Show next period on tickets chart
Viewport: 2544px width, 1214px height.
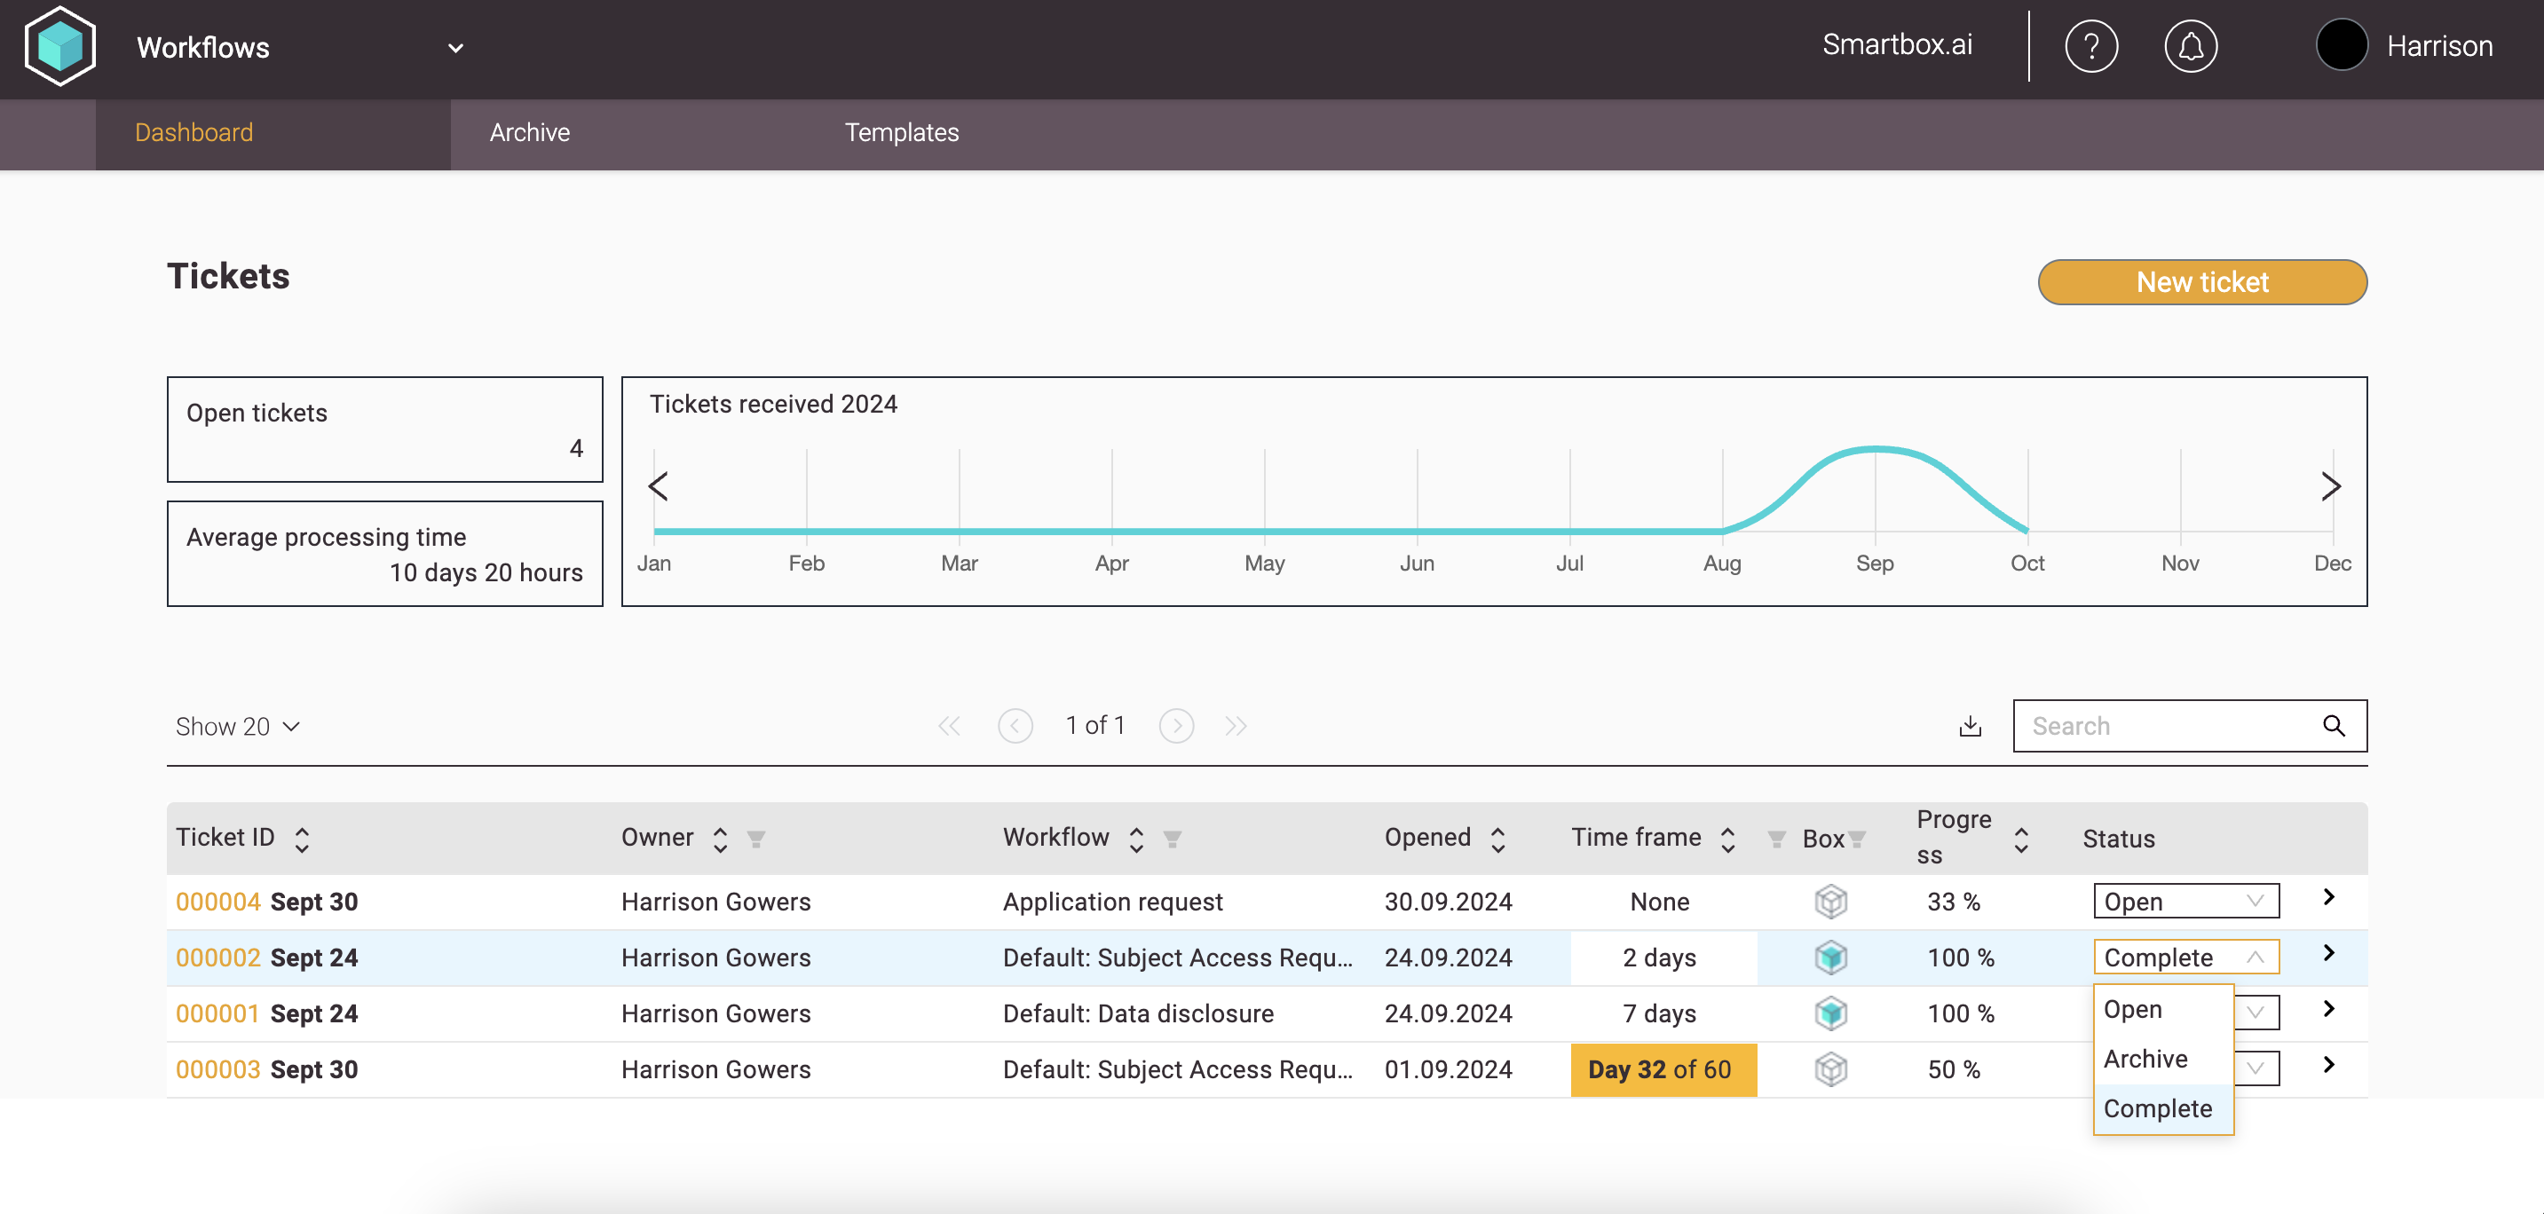(x=2331, y=485)
